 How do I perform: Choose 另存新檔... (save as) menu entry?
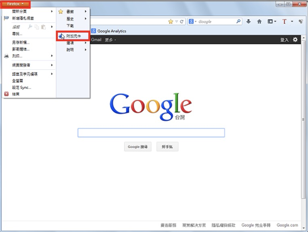click(21, 42)
